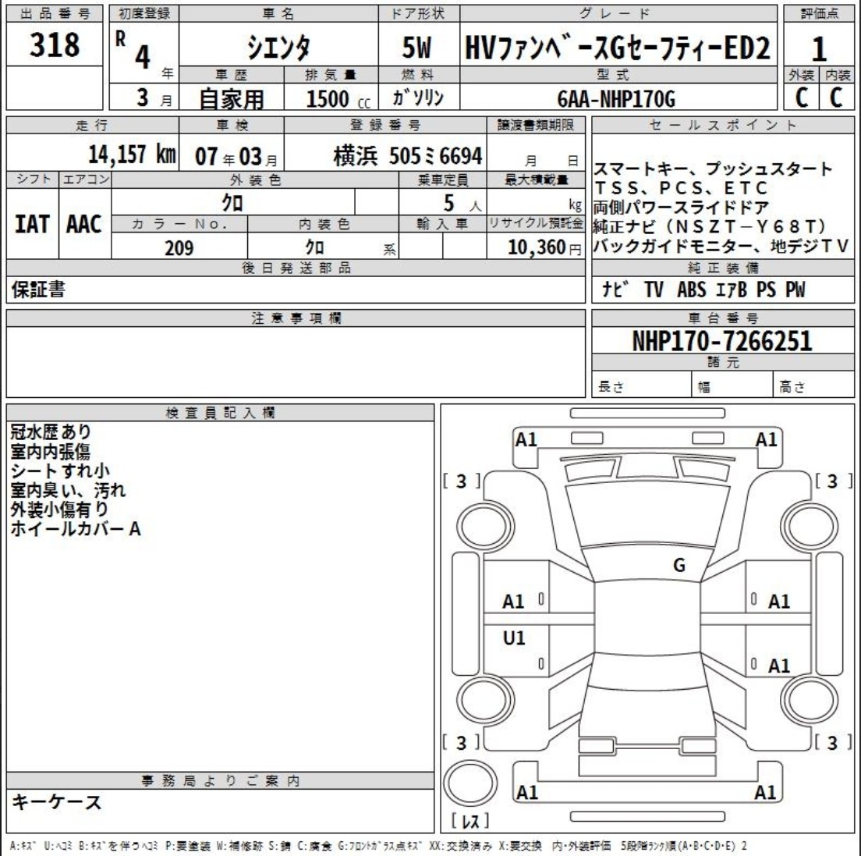The height and width of the screenshot is (856, 861).
Task: Click the セールスポイント header
Action: point(723,125)
